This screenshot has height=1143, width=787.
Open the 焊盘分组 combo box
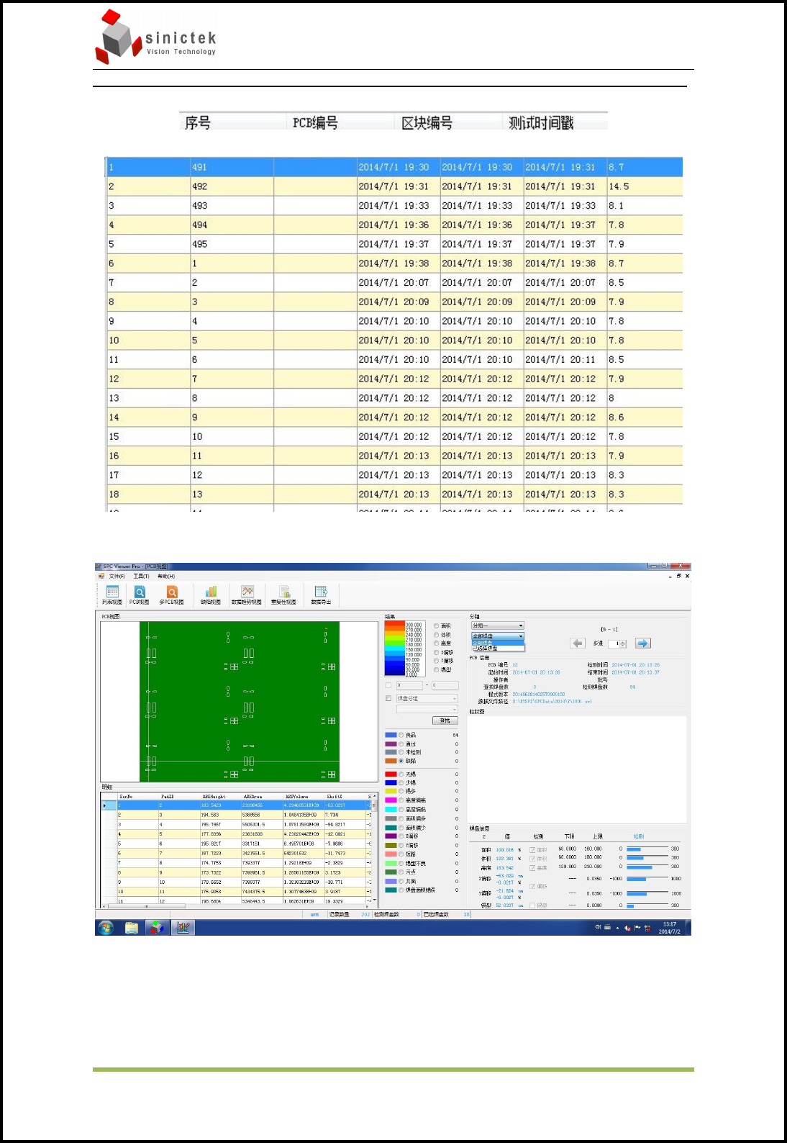[x=427, y=698]
